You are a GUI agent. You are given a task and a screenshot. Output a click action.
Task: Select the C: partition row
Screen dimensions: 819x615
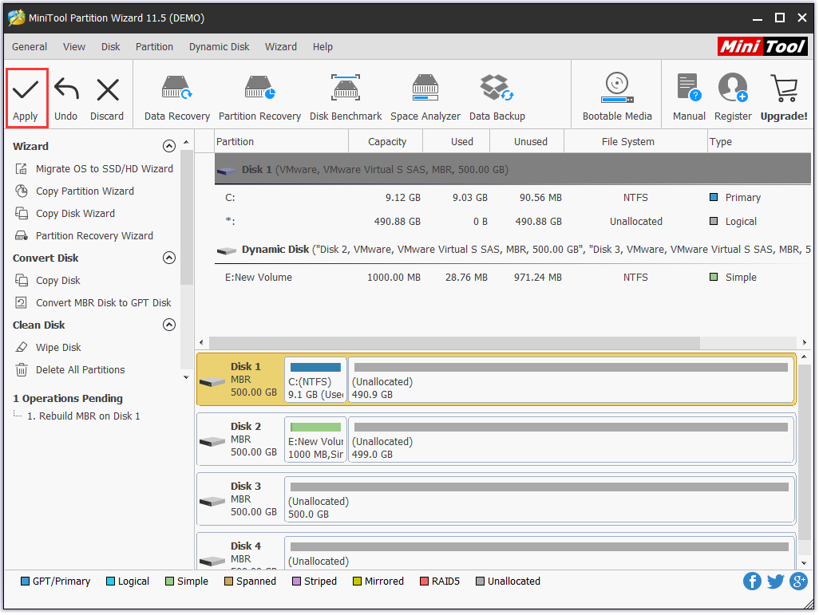pyautogui.click(x=512, y=197)
